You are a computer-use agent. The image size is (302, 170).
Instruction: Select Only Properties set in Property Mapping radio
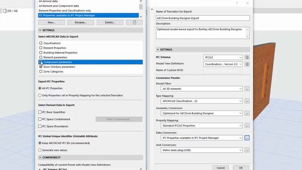[40, 95]
